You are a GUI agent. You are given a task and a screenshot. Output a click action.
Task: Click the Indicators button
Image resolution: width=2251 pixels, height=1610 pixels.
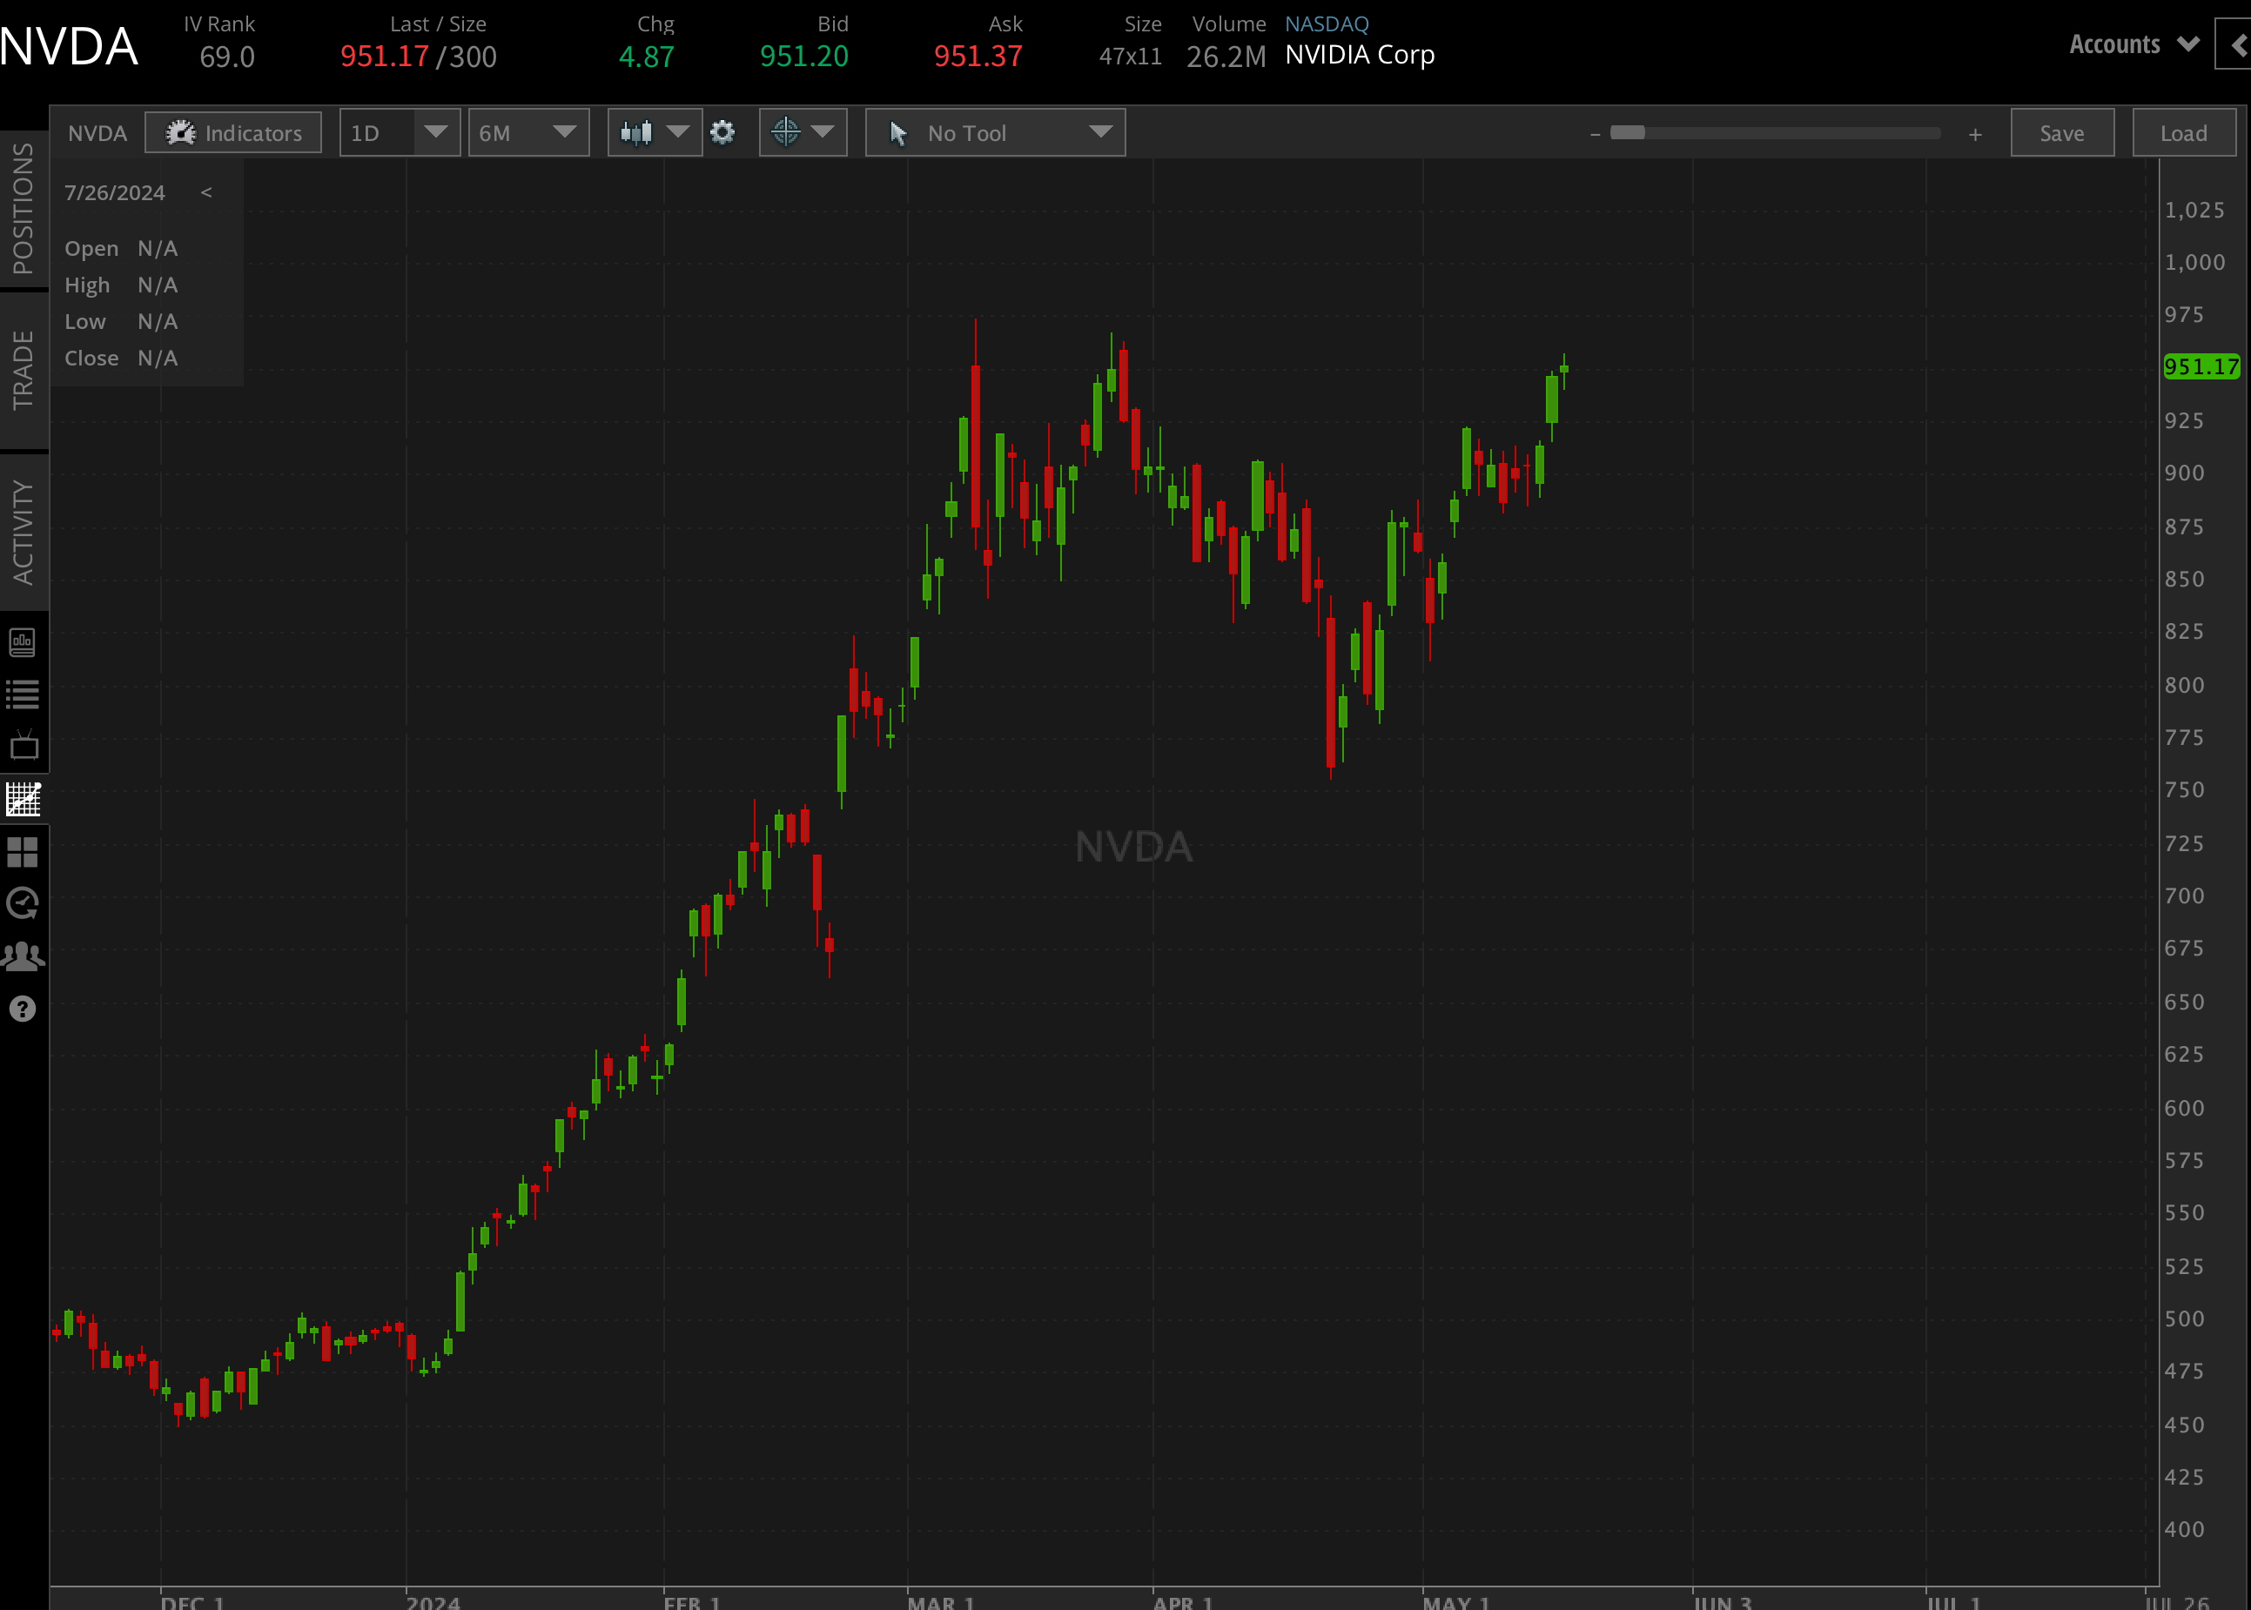pyautogui.click(x=234, y=132)
